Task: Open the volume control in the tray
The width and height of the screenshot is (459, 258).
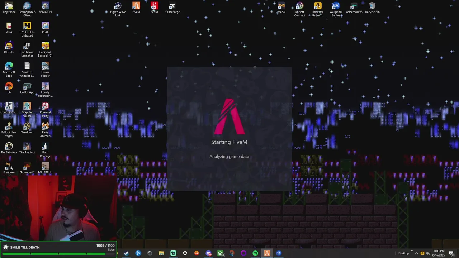Action: [x=428, y=253]
